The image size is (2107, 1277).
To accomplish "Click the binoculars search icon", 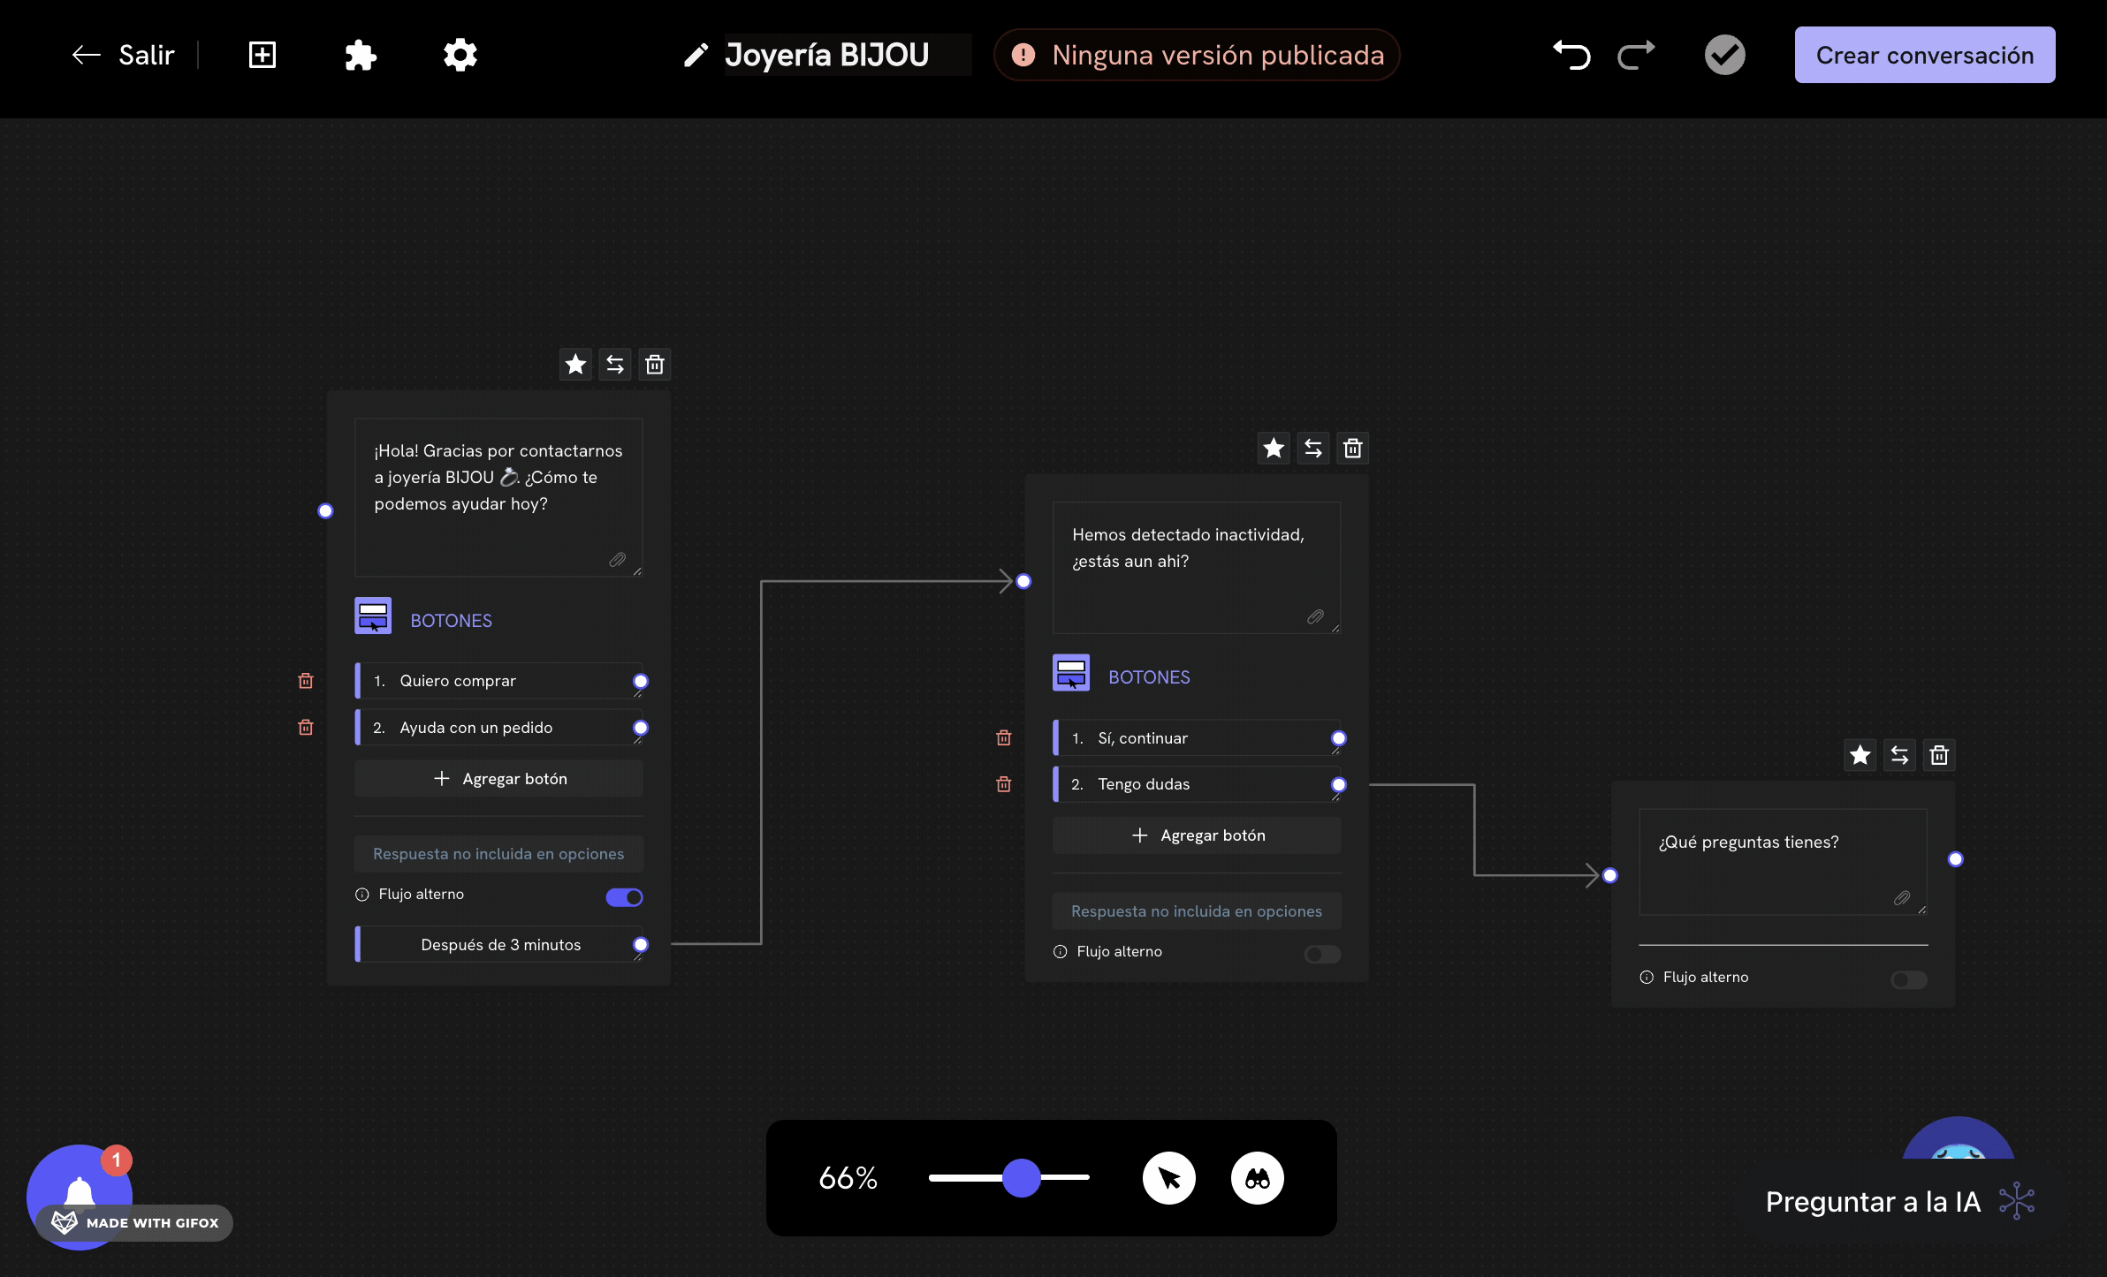I will point(1257,1178).
